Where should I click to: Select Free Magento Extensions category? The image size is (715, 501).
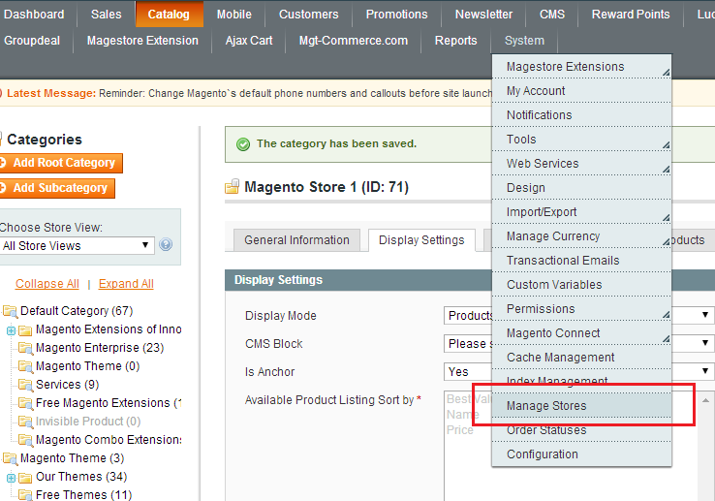point(109,403)
